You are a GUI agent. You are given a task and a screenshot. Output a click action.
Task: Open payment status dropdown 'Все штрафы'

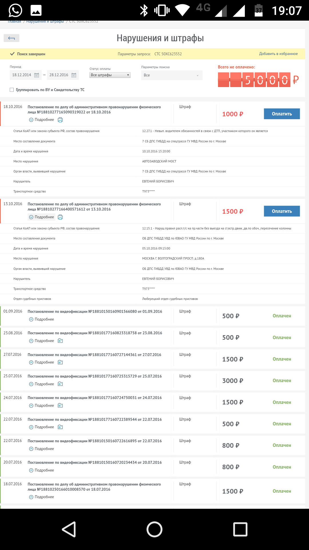point(110,75)
